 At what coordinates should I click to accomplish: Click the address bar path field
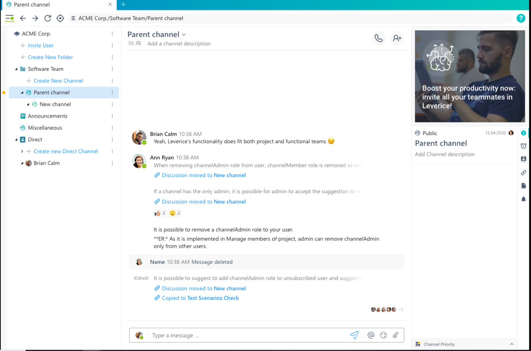click(x=291, y=18)
